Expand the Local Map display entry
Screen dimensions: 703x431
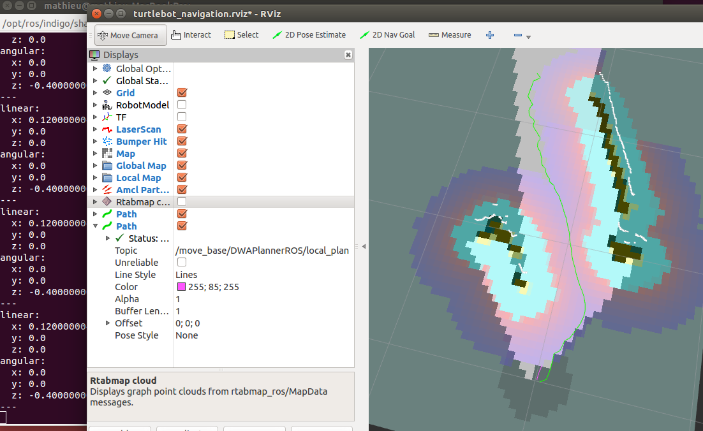click(96, 178)
